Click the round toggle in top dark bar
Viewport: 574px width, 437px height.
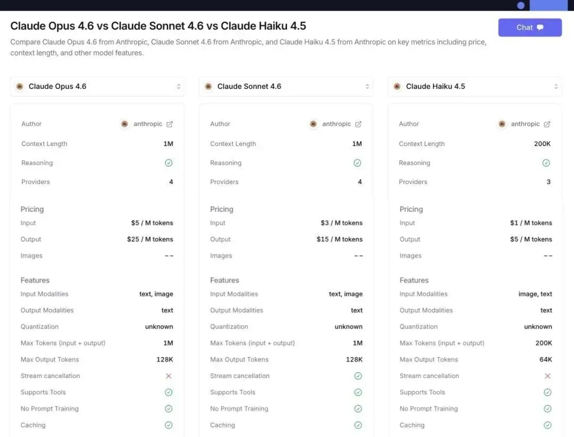pos(521,5)
